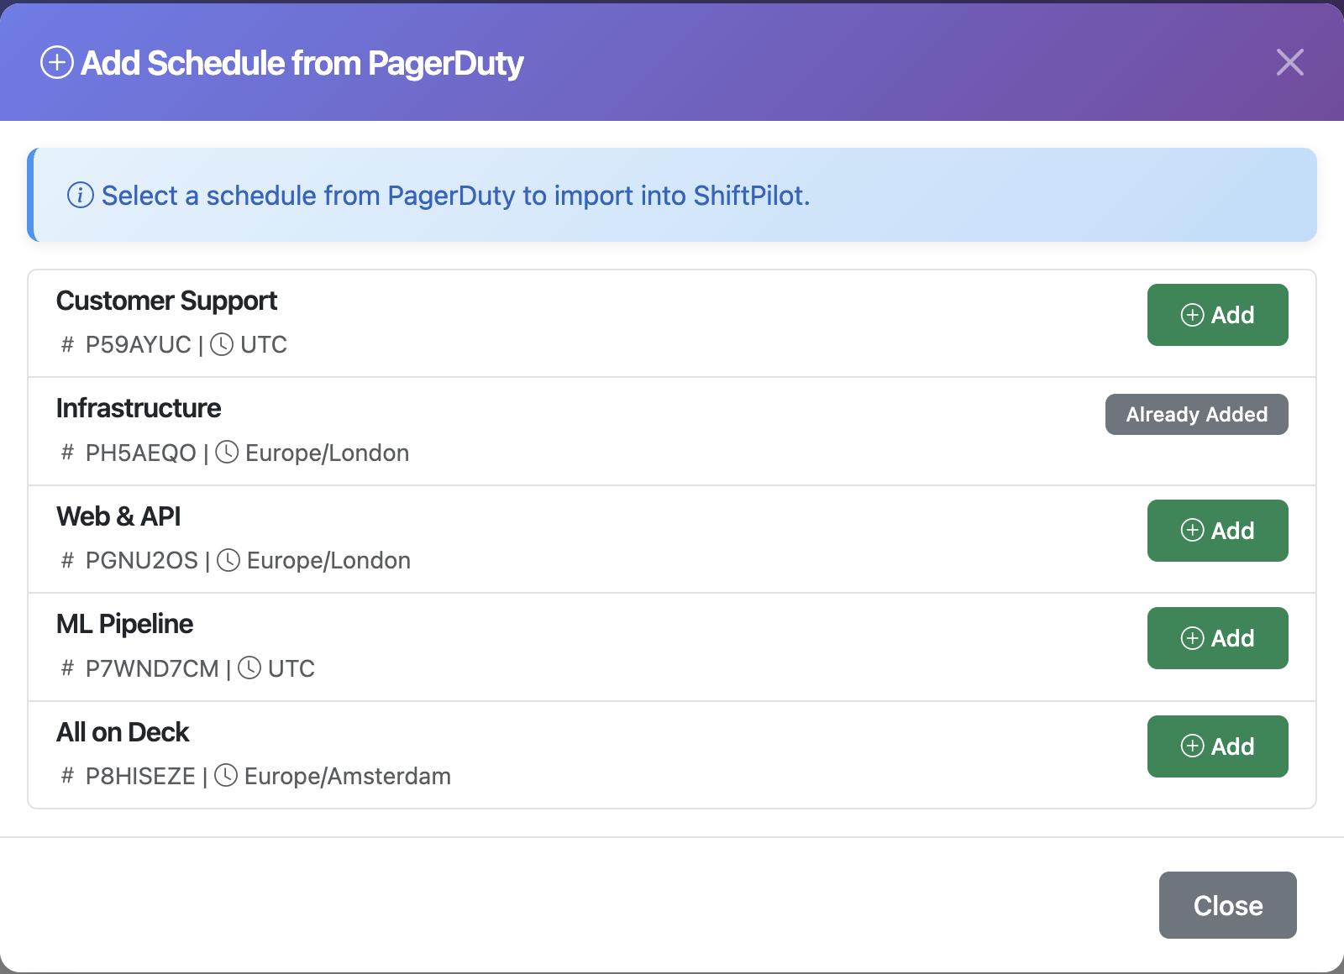Image resolution: width=1344 pixels, height=974 pixels.
Task: Add the ML Pipeline schedule
Action: [1217, 638]
